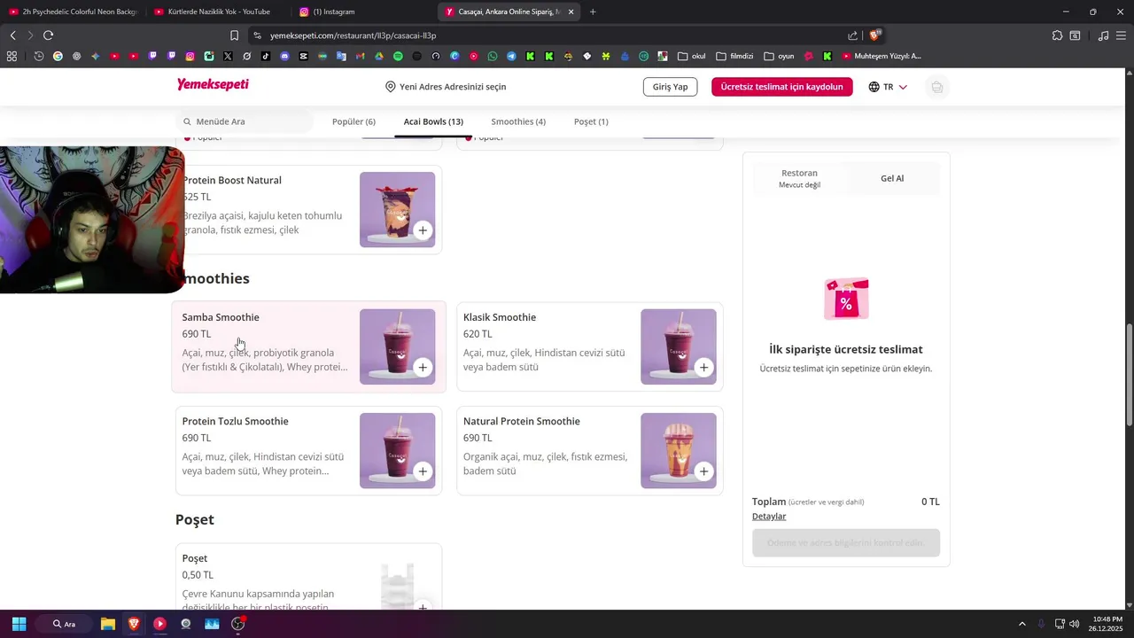This screenshot has height=638, width=1134.
Task: Open the browser history clock bookmark icon
Action: point(39,56)
